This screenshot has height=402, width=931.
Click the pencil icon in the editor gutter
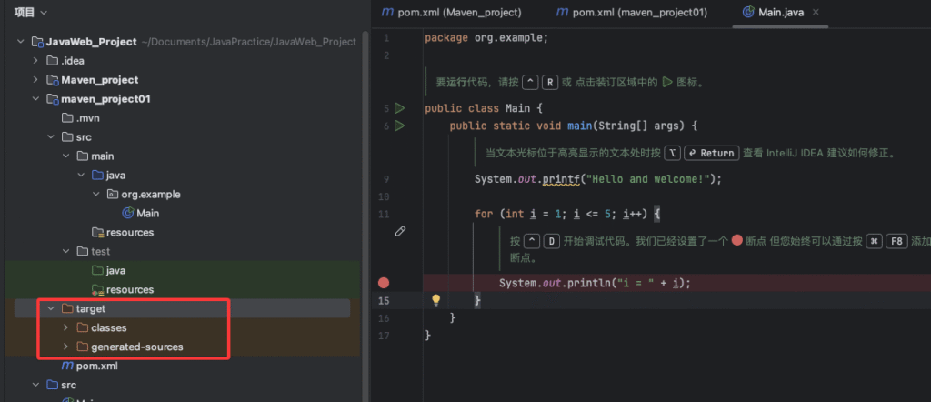[400, 232]
